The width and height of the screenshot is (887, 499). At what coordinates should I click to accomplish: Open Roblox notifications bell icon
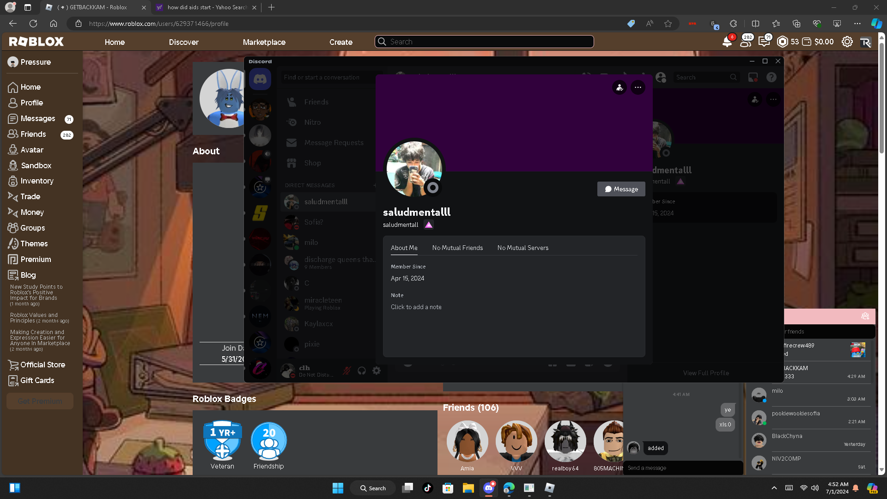(727, 42)
